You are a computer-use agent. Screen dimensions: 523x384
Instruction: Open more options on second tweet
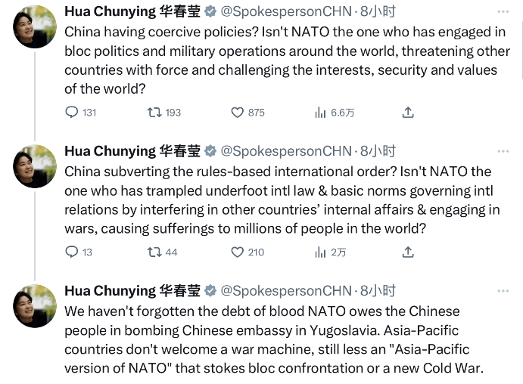pyautogui.click(x=503, y=151)
